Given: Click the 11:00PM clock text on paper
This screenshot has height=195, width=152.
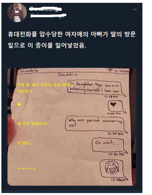Looking at the screenshot, I should pyautogui.click(x=122, y=71).
